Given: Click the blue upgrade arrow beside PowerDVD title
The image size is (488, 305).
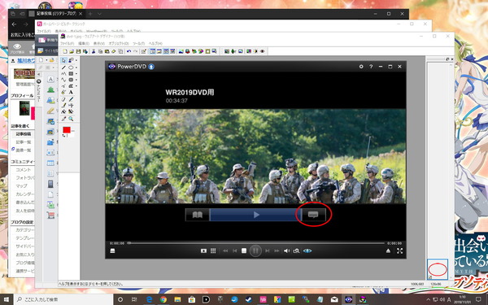Looking at the screenshot, I should click(151, 67).
